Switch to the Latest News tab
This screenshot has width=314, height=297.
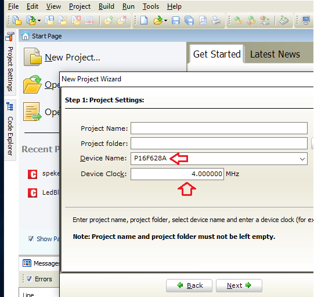(275, 54)
